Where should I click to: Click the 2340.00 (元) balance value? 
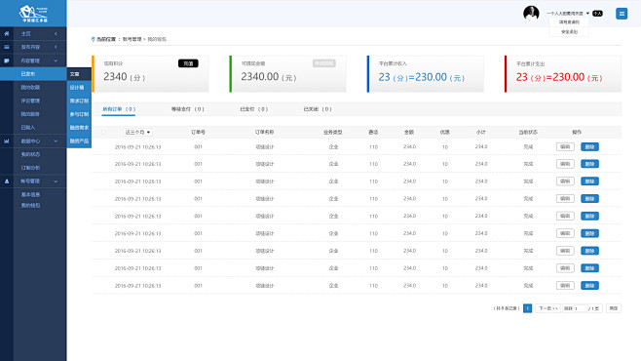tap(269, 77)
